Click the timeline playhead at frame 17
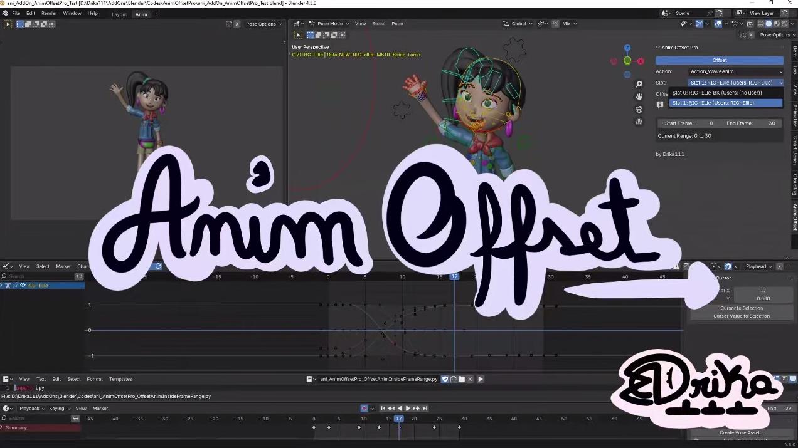Viewport: 798px width, 448px height. point(398,419)
